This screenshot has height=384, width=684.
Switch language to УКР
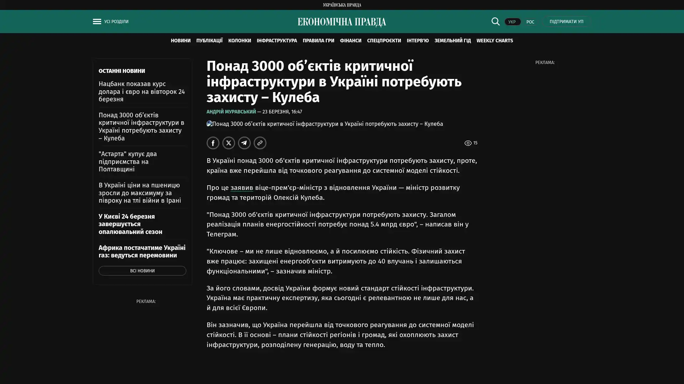[512, 22]
